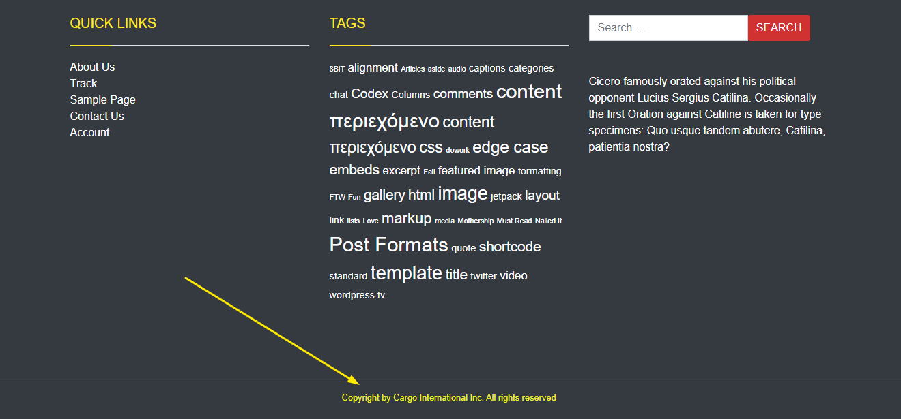The height and width of the screenshot is (419, 901).
Task: Open the Fun tag
Action: coord(354,197)
